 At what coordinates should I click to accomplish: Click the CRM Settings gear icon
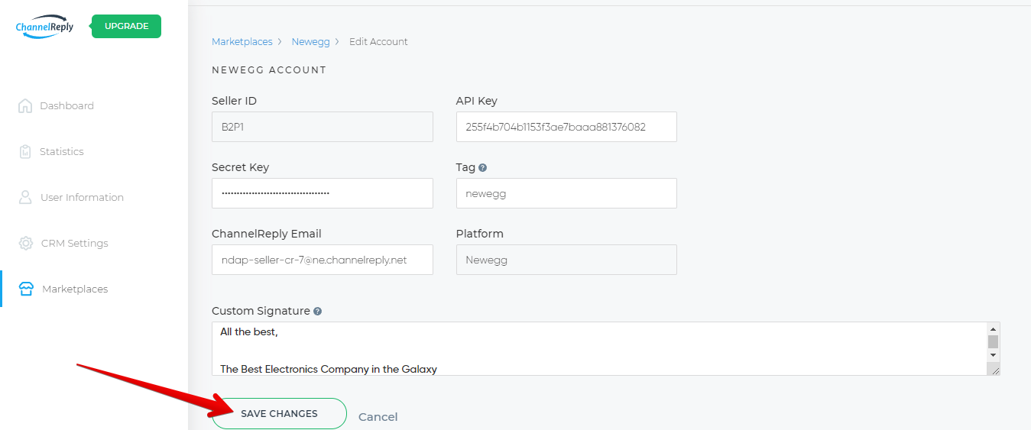click(26, 244)
